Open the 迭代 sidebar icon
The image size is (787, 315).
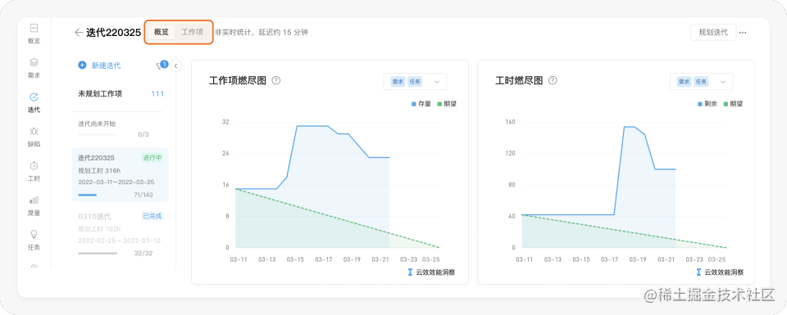coord(34,97)
